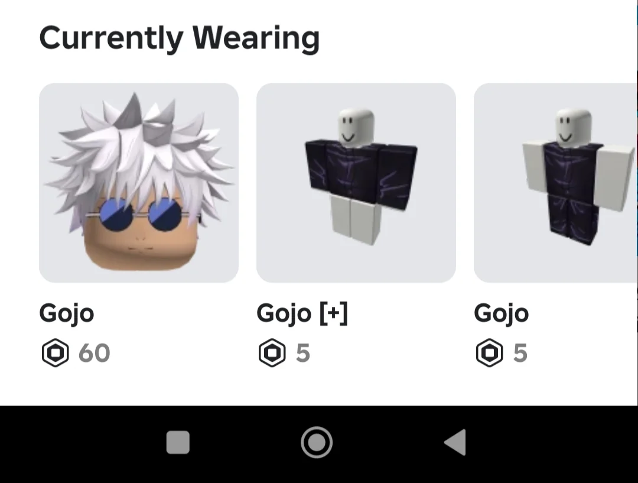This screenshot has height=483, width=638.
Task: Click the Currently Wearing heading
Action: coord(180,38)
